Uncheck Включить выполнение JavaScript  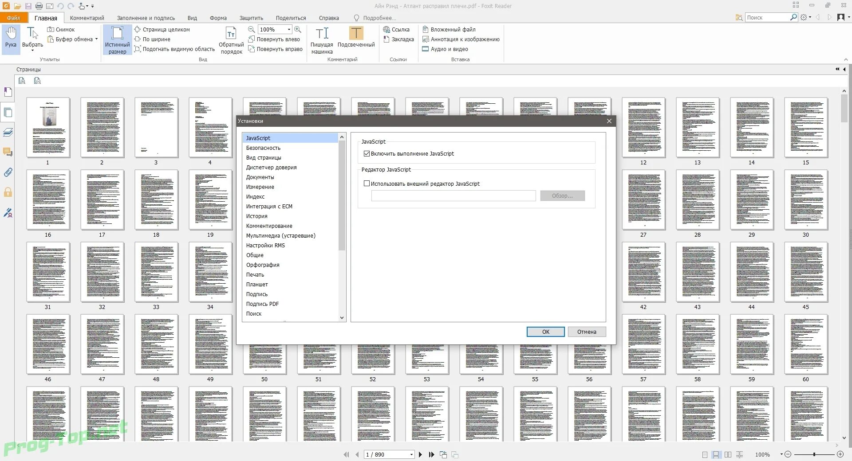click(x=367, y=153)
